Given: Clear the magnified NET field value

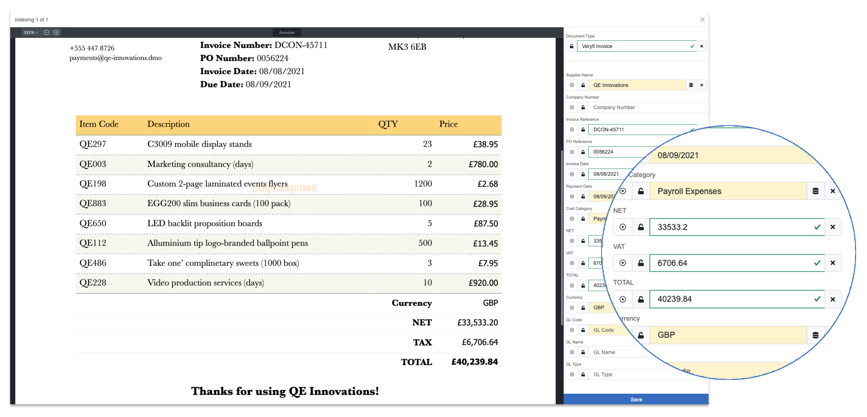Looking at the screenshot, I should [x=832, y=227].
